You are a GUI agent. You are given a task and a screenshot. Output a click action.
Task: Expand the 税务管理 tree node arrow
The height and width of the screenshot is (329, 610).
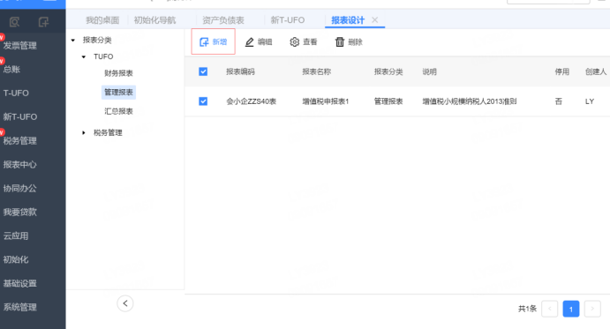[x=84, y=133]
